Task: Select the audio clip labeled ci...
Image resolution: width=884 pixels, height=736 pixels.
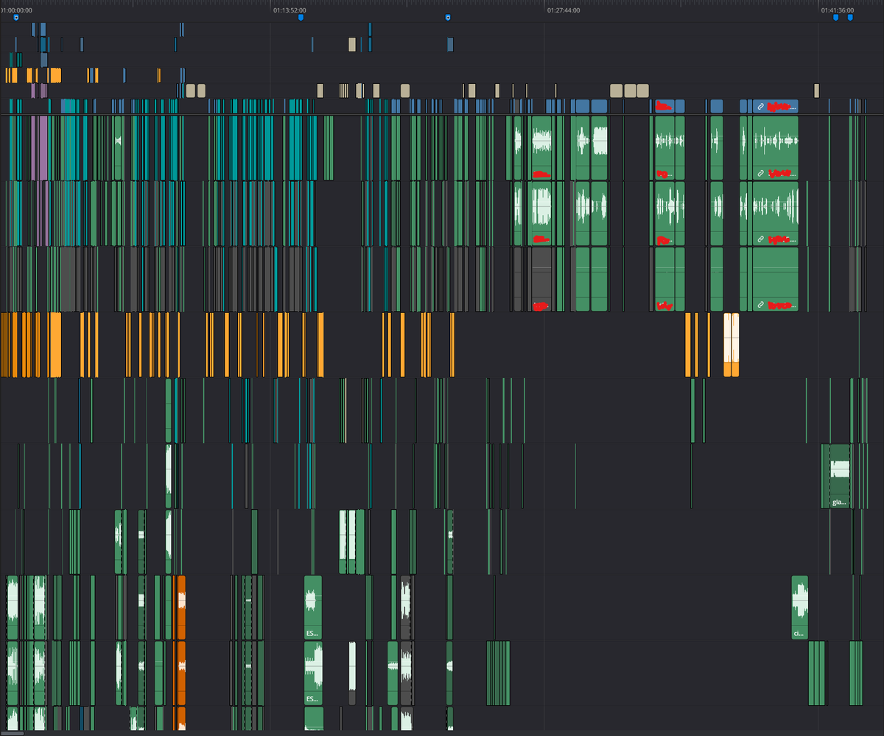Action: click(800, 607)
